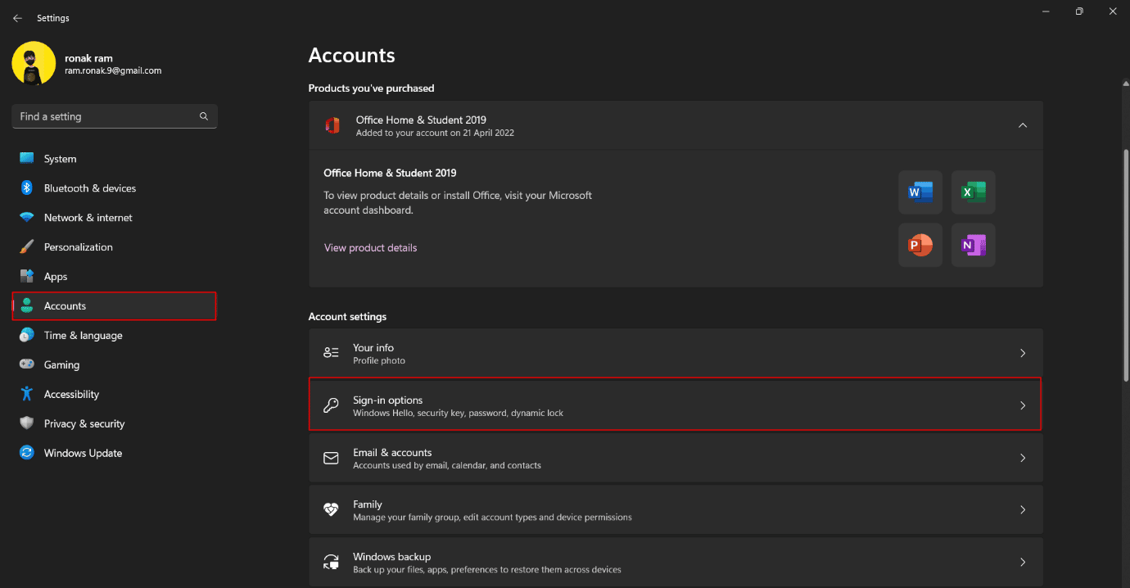Image resolution: width=1130 pixels, height=588 pixels.
Task: Click chevron on Sign-in options row
Action: (x=1023, y=405)
